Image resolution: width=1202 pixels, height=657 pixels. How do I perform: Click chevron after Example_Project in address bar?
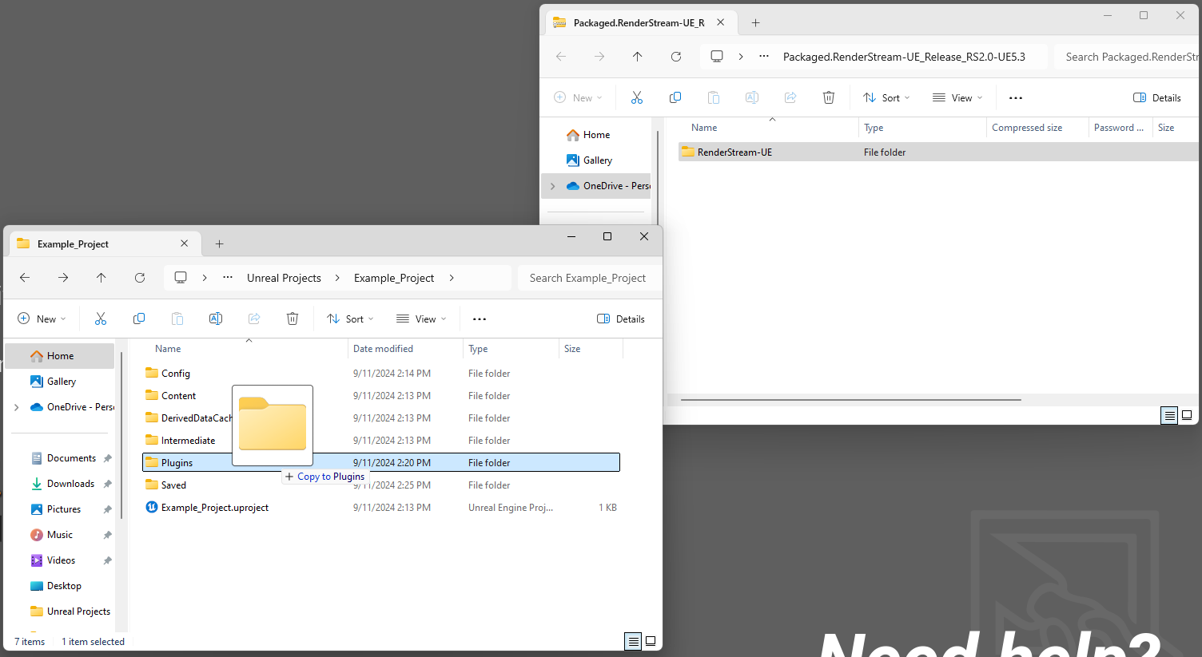coord(452,278)
